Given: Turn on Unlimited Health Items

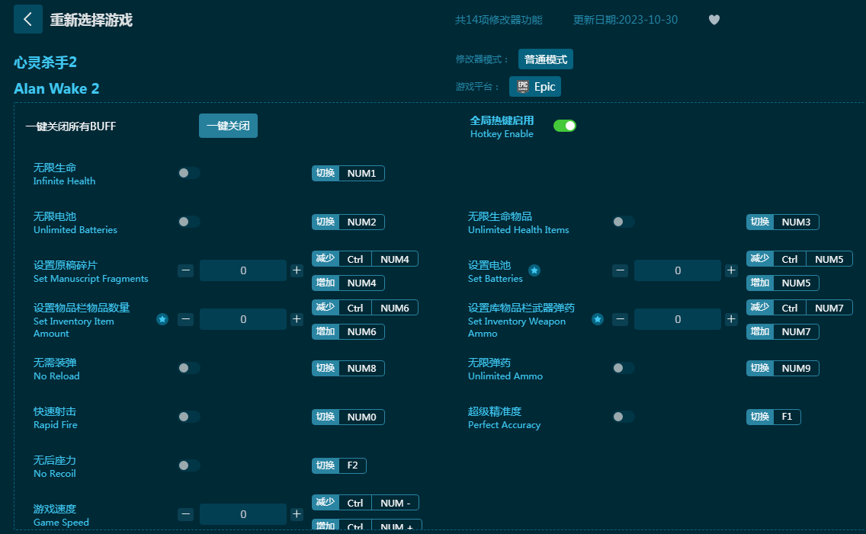Looking at the screenshot, I should click(x=624, y=222).
